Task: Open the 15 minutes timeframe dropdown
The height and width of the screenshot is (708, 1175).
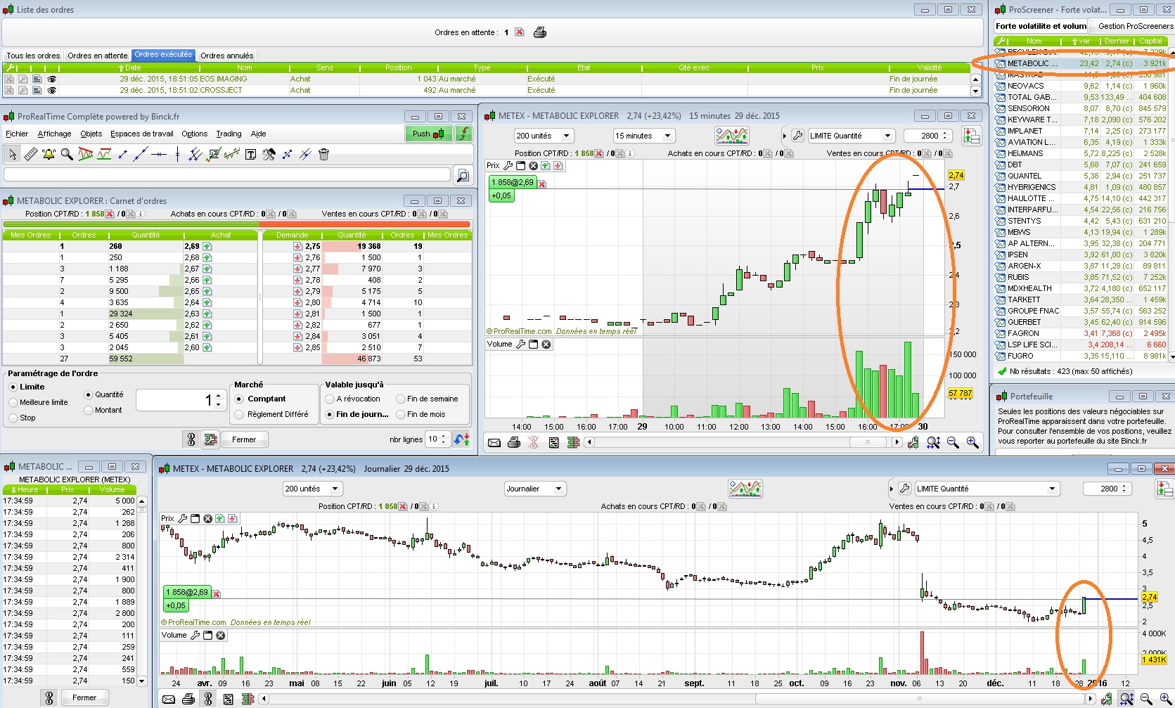Action: [643, 136]
